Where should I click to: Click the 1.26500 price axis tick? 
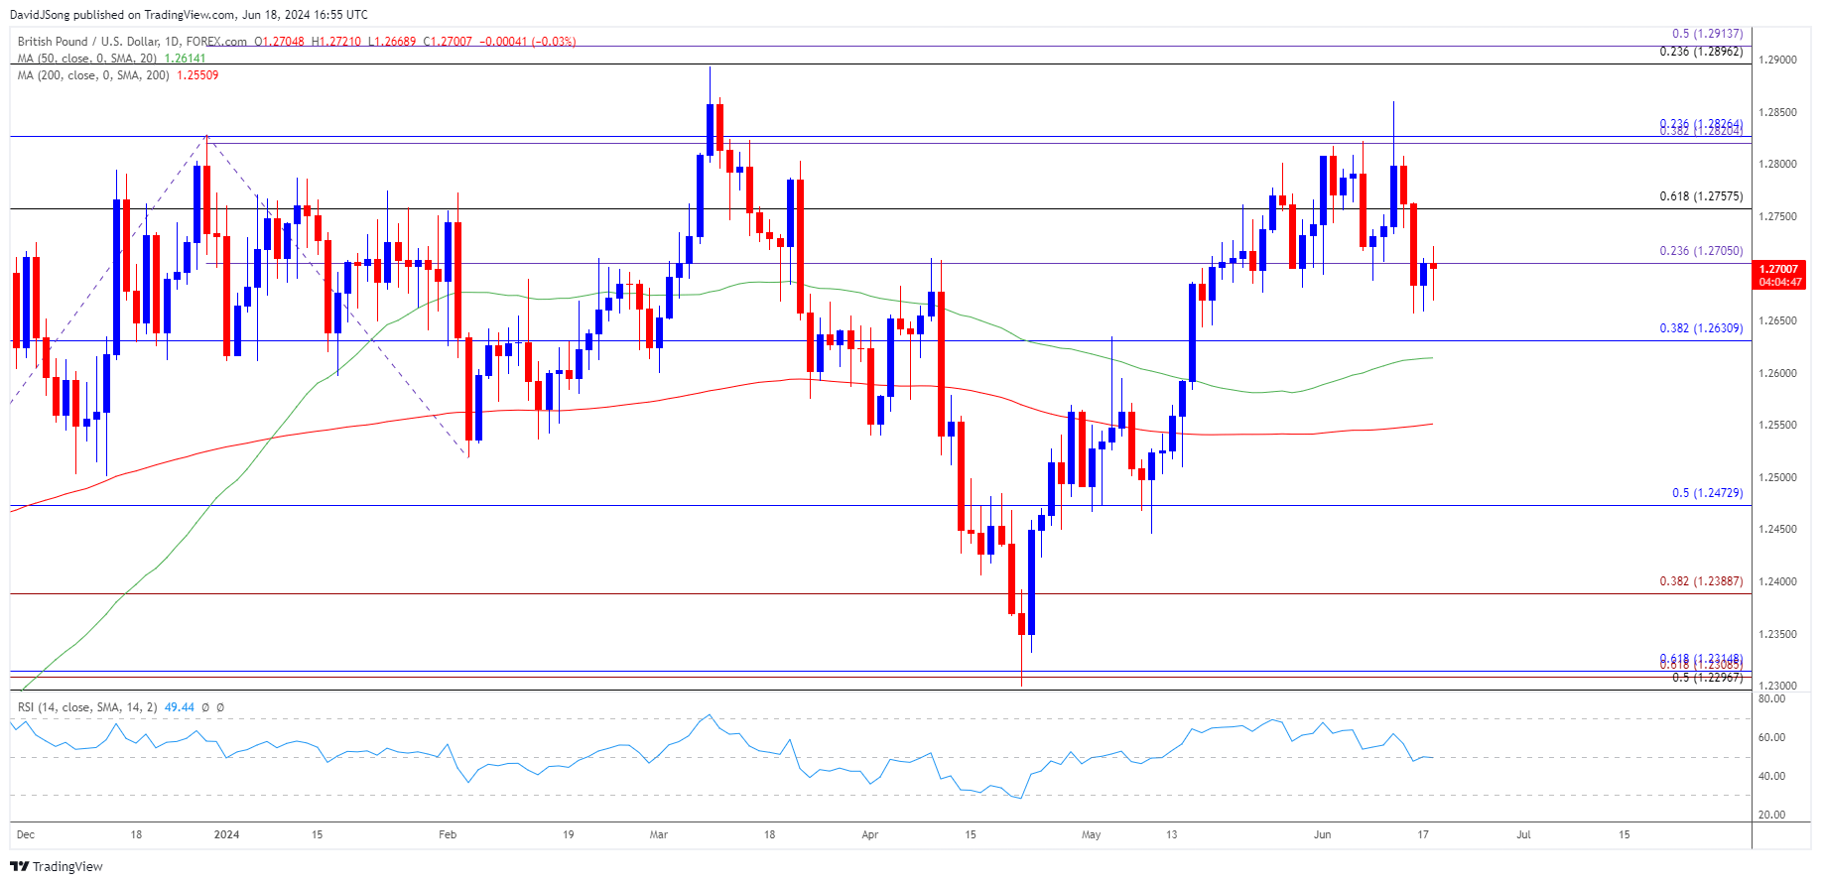[1777, 320]
